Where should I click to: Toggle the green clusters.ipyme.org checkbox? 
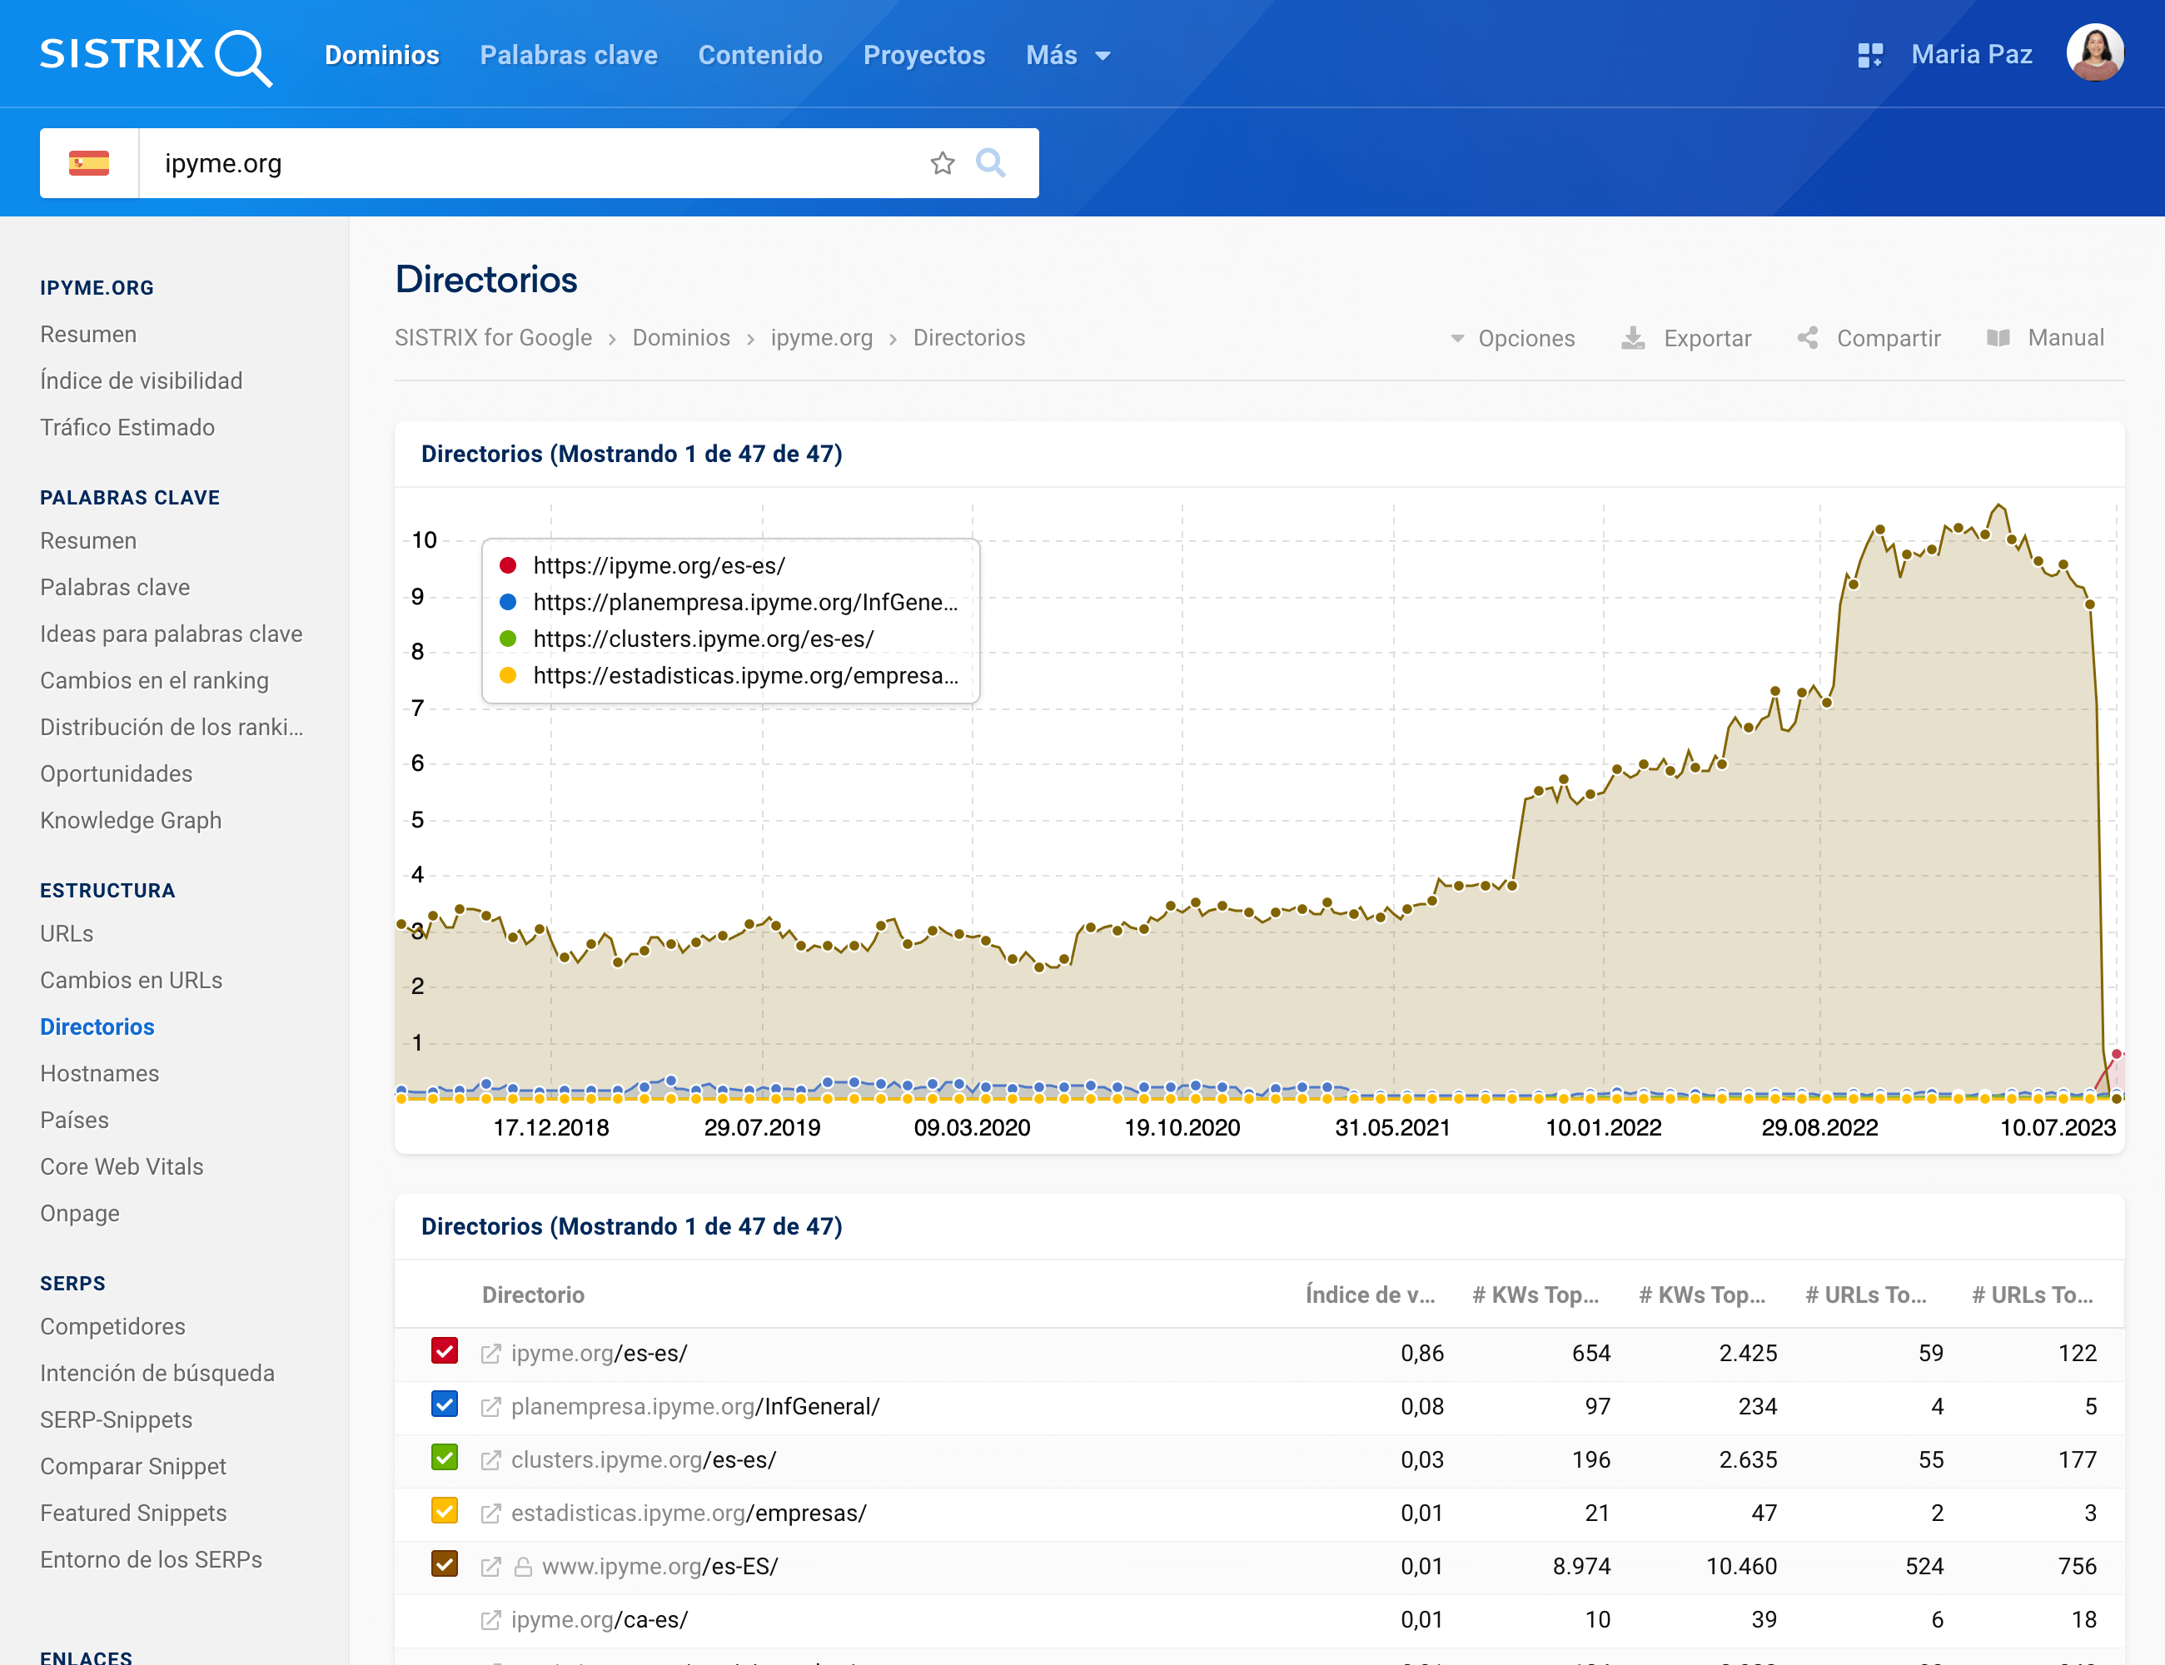[444, 1459]
